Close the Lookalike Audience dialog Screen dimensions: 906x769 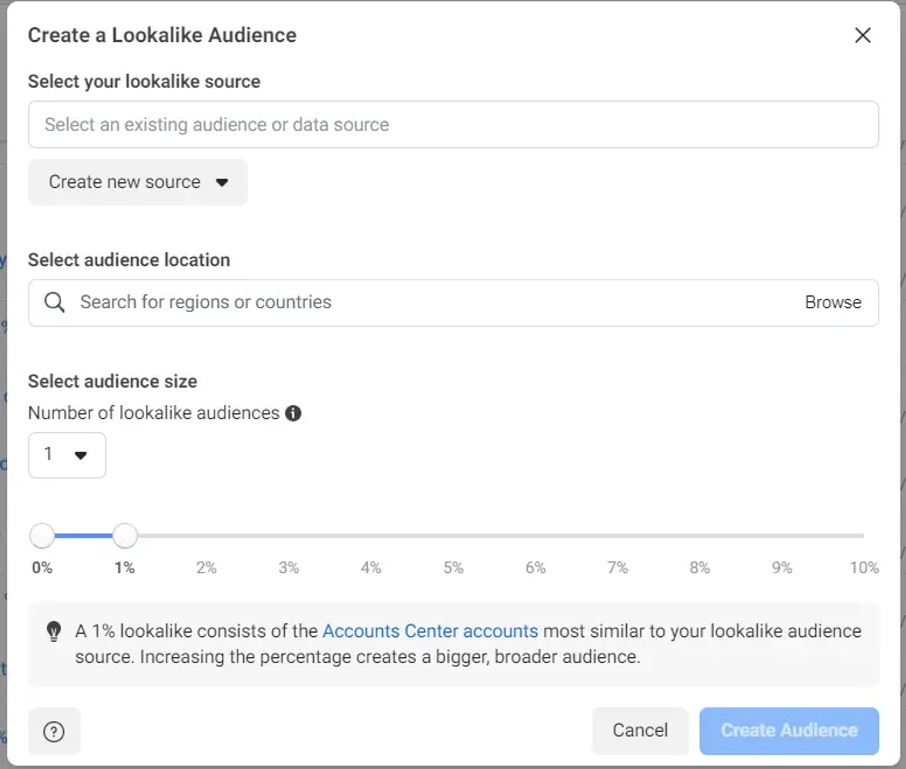point(862,35)
